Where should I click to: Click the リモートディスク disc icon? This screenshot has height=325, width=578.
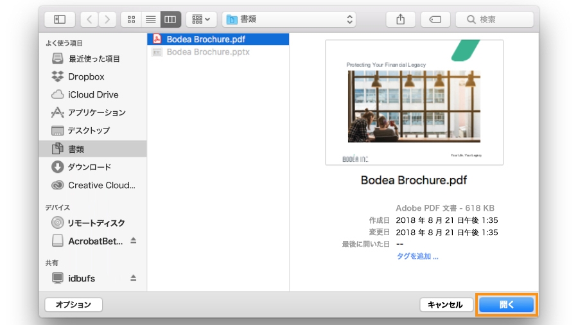click(x=58, y=223)
